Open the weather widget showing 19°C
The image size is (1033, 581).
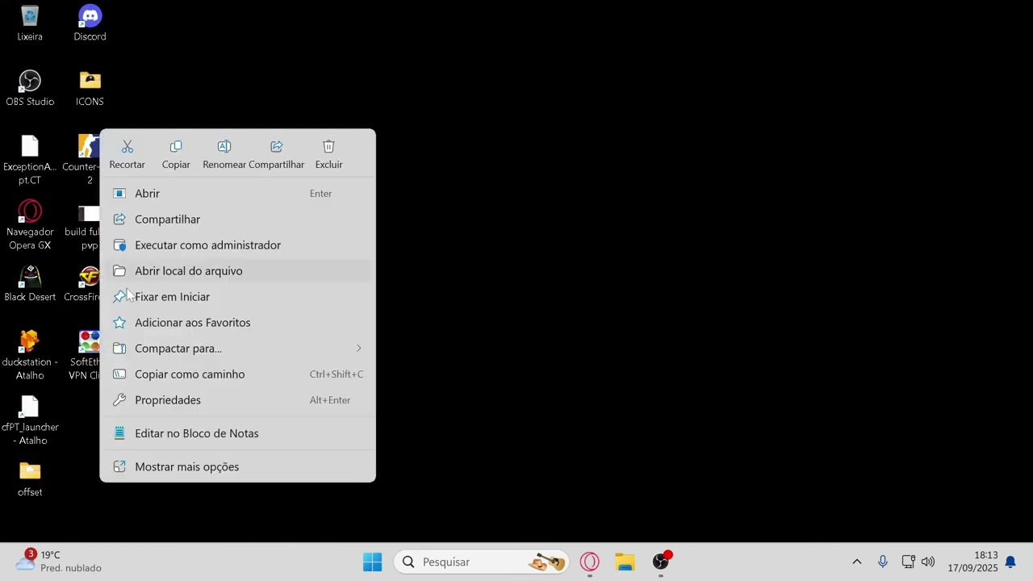click(59, 562)
